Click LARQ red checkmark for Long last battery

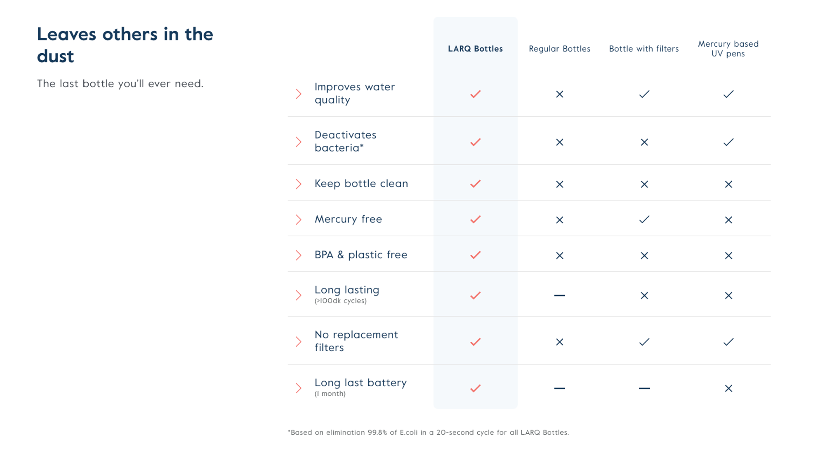click(x=476, y=388)
